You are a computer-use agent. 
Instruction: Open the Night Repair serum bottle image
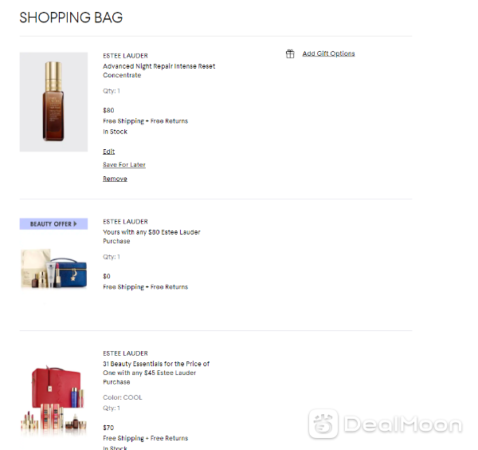(53, 102)
